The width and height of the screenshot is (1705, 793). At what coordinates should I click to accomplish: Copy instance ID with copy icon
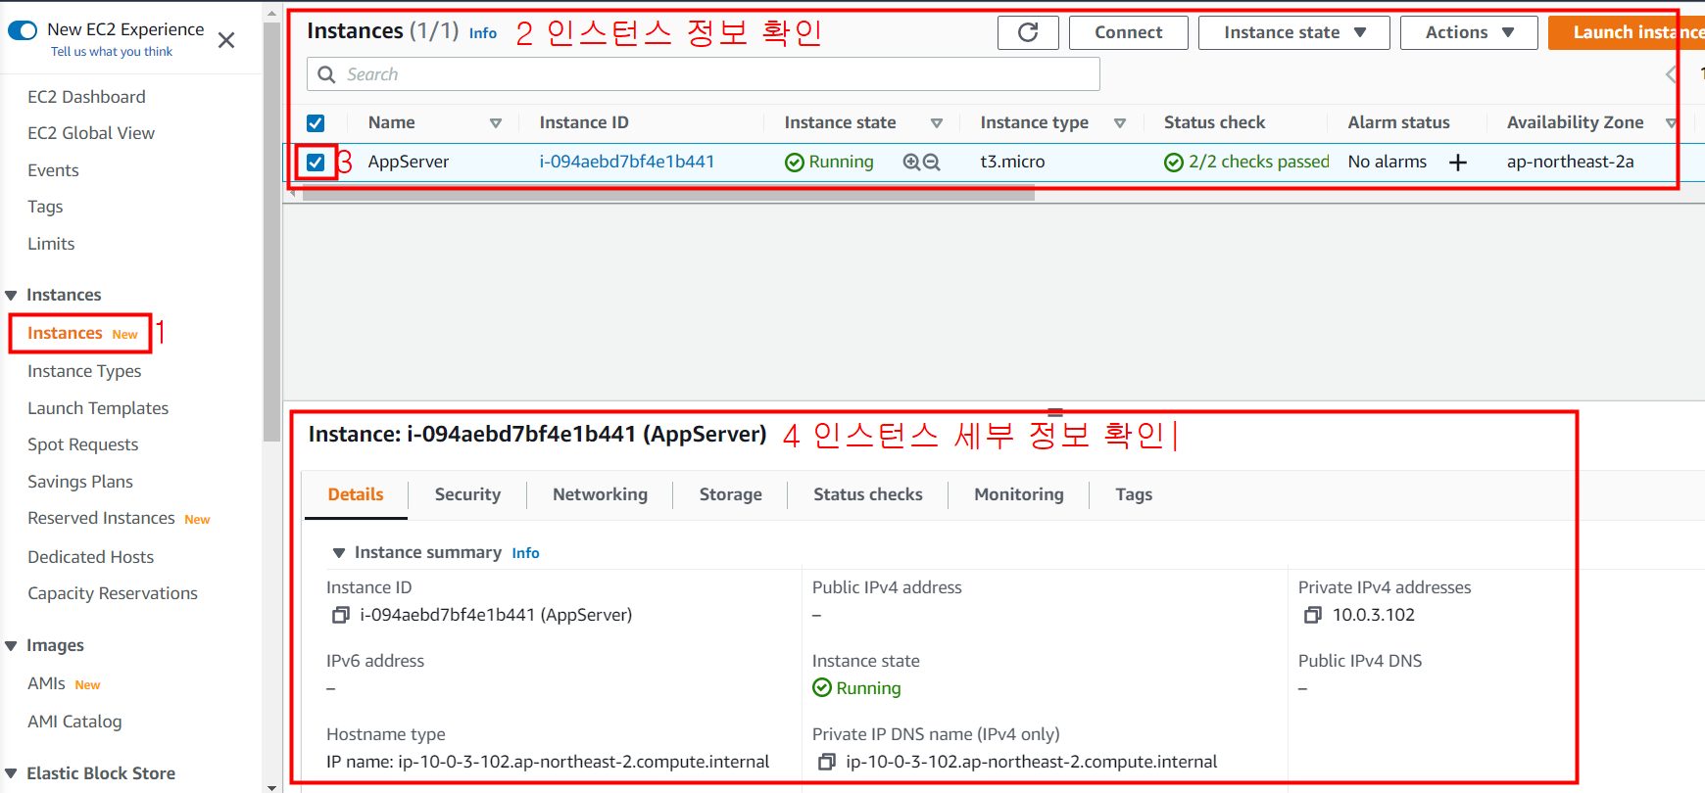pyautogui.click(x=341, y=615)
